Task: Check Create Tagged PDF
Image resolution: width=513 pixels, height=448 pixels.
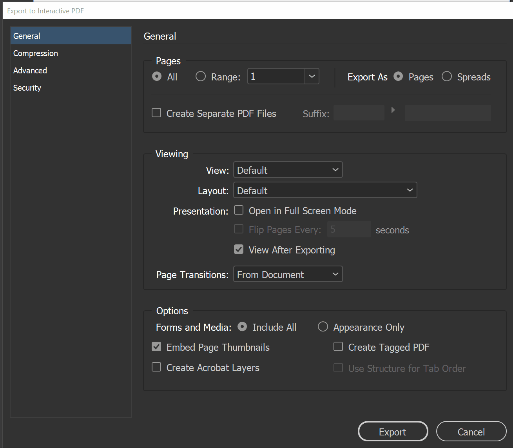Action: pyautogui.click(x=338, y=347)
